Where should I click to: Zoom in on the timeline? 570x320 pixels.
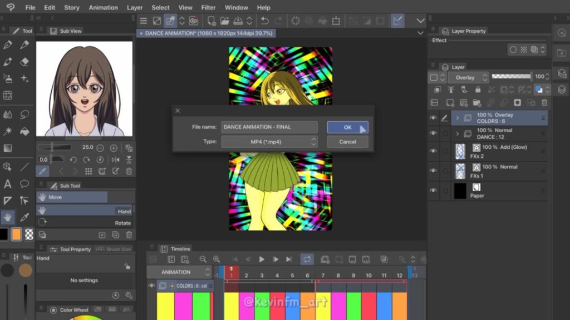click(217, 259)
